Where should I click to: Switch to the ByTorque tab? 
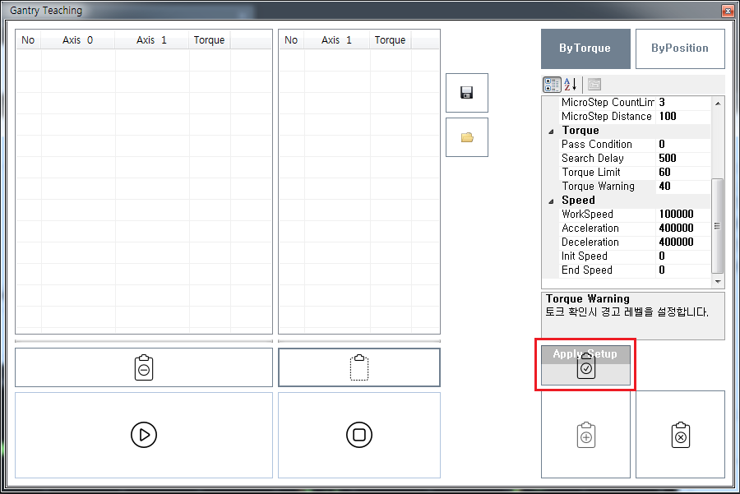click(585, 48)
